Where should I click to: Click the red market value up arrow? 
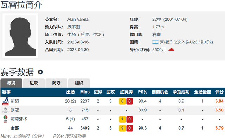coord(171,50)
